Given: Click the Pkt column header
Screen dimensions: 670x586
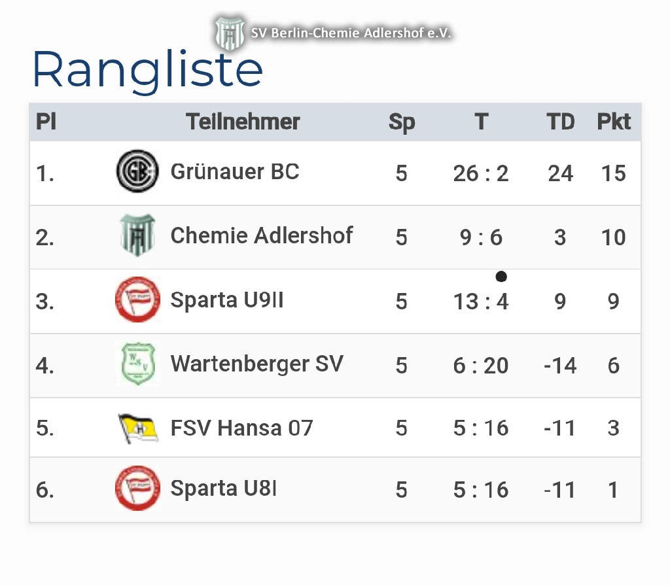Looking at the screenshot, I should [614, 122].
